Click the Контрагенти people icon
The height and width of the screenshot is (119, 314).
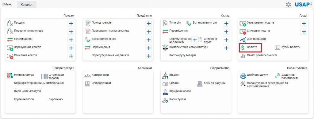click(x=87, y=76)
